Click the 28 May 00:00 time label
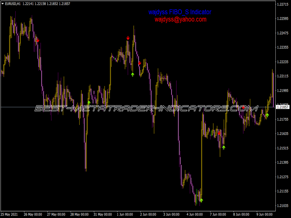The image size is (291, 218). click(x=79, y=214)
